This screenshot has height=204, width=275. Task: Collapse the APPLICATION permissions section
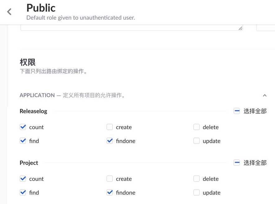pos(265,95)
